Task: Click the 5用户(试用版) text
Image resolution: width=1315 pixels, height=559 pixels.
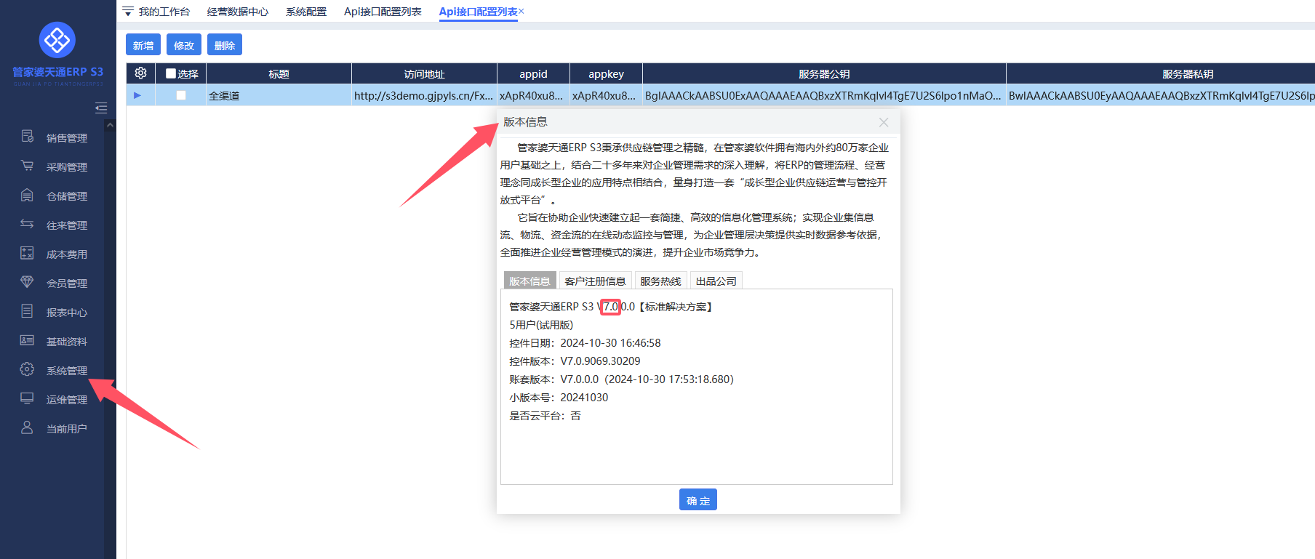Action: coord(541,324)
